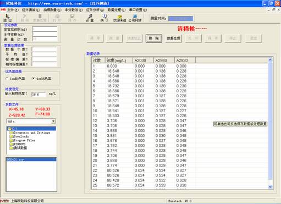
Task: Click the 设置 settings toolbar icon
Action: point(90,18)
